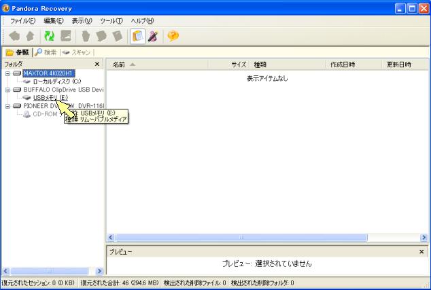Click the 表示アイテムなし message text
This screenshot has height=290, width=431.
point(267,78)
